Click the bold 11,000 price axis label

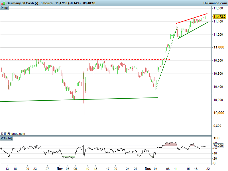(x=219, y=47)
